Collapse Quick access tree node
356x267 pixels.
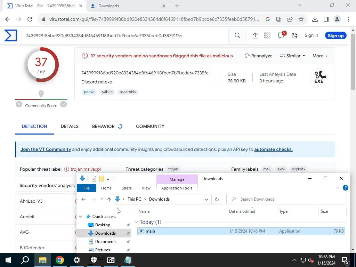click(x=80, y=217)
